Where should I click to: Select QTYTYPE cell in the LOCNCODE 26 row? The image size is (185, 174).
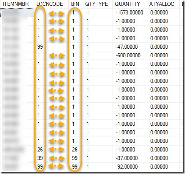88,150
